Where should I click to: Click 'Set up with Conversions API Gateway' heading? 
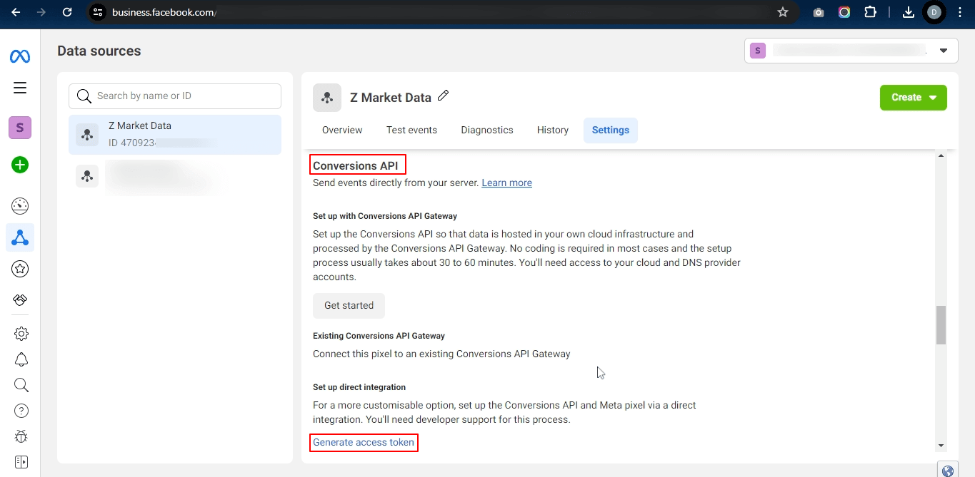[x=385, y=216]
